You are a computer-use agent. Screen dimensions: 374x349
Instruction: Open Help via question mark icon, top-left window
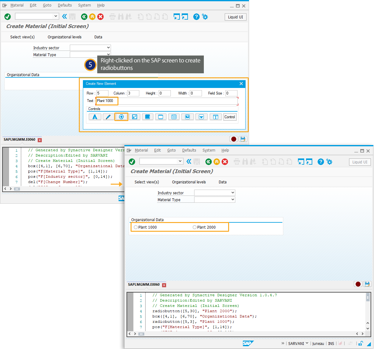196,17
